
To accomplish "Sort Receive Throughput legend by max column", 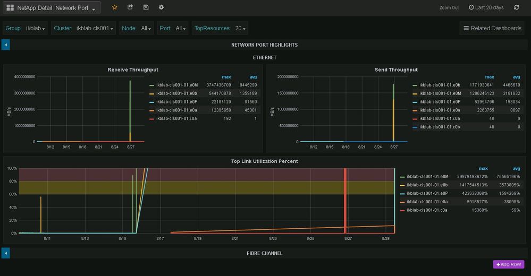I will [226, 77].
